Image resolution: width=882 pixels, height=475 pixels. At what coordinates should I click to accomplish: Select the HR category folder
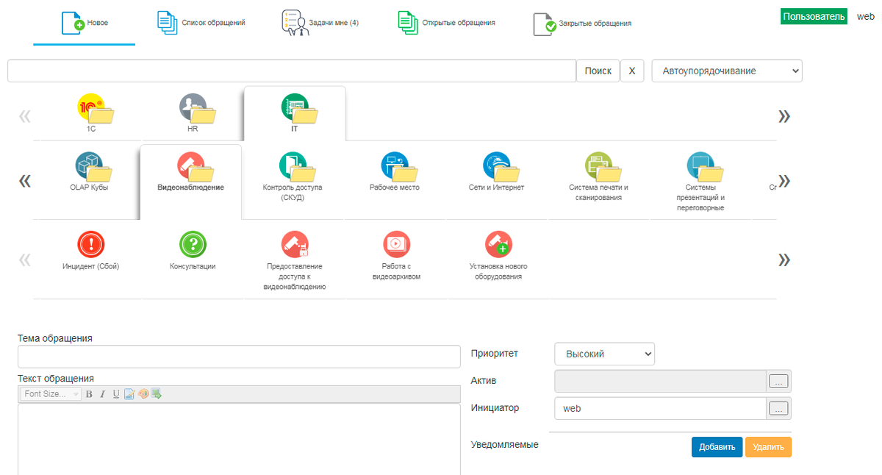pos(193,114)
